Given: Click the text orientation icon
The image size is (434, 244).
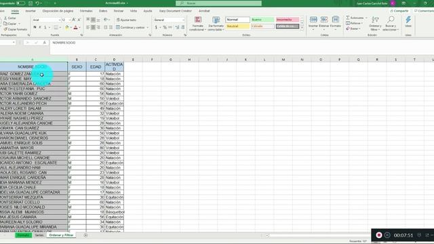Looking at the screenshot, I should tap(106, 20).
